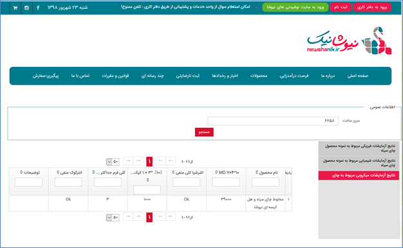Click the ثبت نام register button
The height and width of the screenshot is (248, 403).
(x=341, y=7)
